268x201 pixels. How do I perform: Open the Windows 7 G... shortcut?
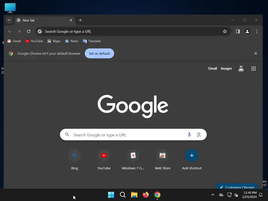(133, 160)
